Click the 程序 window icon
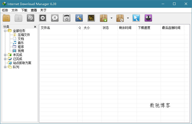 tap(14, 47)
